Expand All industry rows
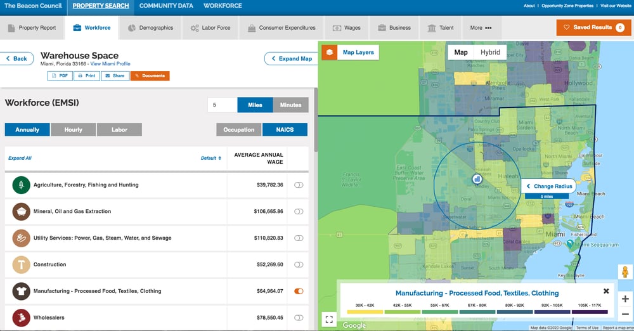The width and height of the screenshot is (634, 331). click(x=20, y=159)
